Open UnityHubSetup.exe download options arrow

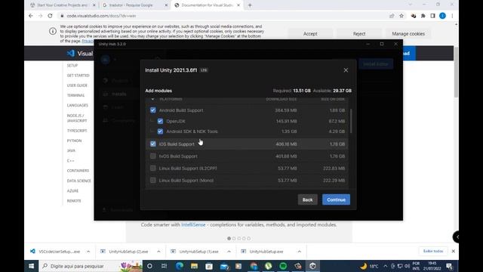point(299,252)
